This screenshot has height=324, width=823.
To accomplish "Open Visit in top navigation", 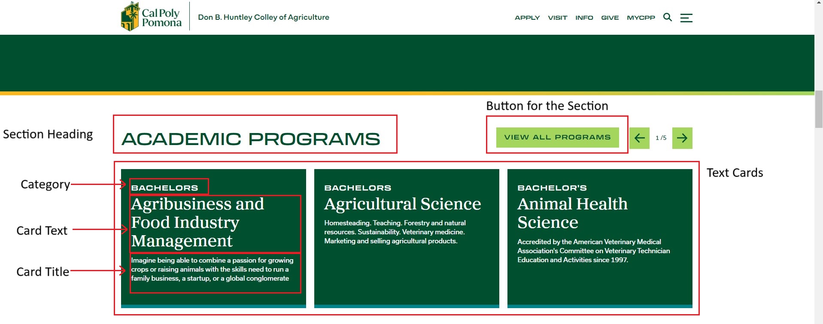I will (558, 18).
